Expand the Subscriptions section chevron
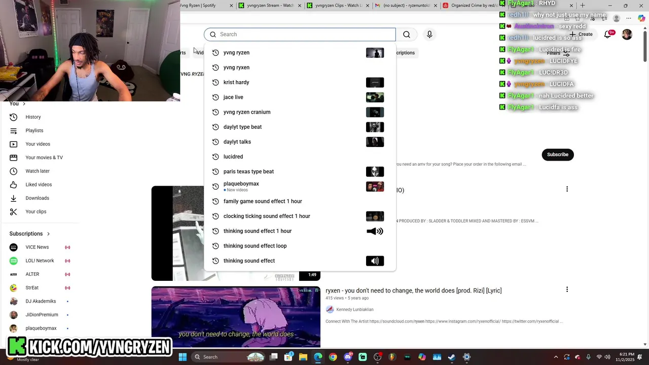649x365 pixels. (x=49, y=234)
